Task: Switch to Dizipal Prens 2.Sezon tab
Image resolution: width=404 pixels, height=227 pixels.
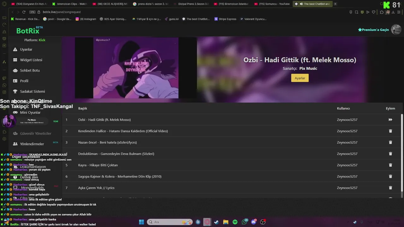Action: pyautogui.click(x=191, y=4)
